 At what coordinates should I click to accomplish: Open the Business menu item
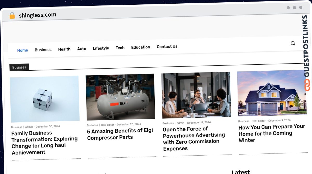[43, 50]
